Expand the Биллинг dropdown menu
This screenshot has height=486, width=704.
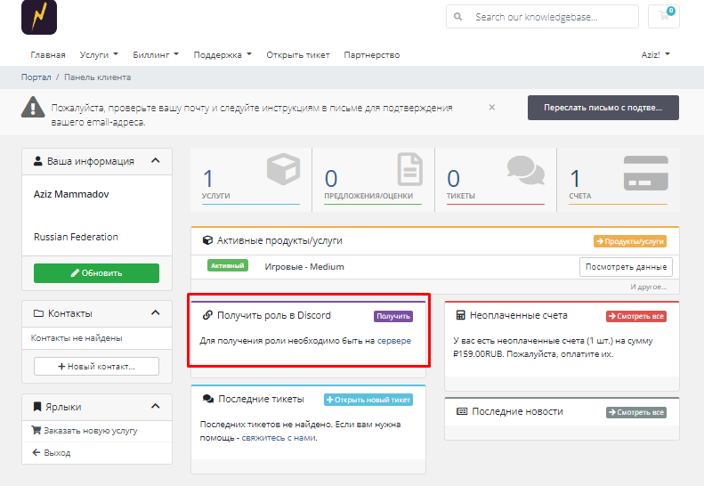click(156, 54)
